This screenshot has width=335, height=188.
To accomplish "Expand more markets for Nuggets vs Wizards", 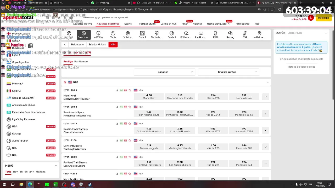I will [265, 147].
